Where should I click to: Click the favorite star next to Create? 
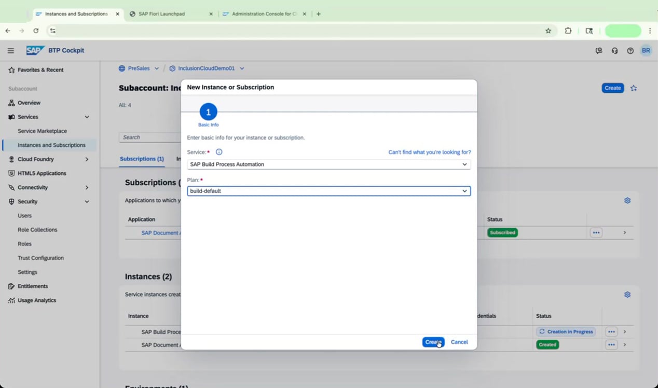click(x=634, y=88)
